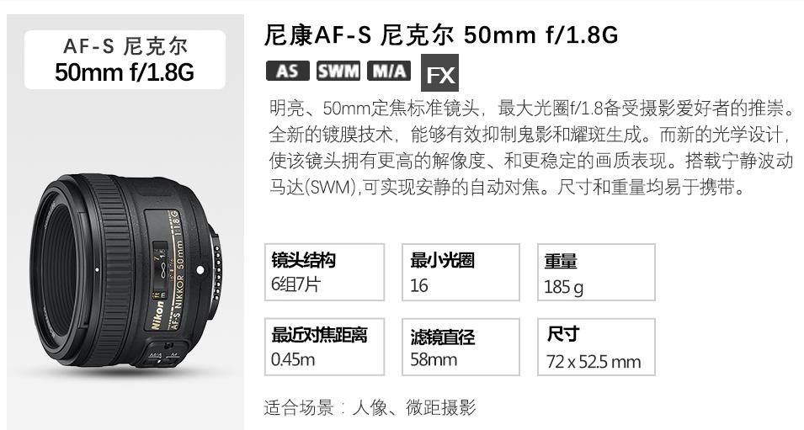This screenshot has width=804, height=430.
Task: Click the M/A focus mode badge
Action: [389, 71]
